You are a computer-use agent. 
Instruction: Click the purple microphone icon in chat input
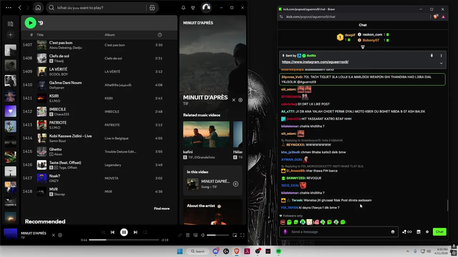pyautogui.click(x=285, y=232)
